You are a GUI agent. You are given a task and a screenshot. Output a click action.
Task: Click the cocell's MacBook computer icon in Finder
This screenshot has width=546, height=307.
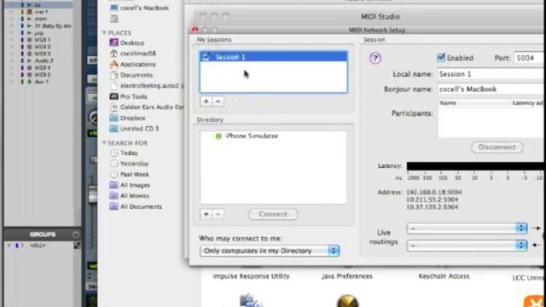(113, 8)
